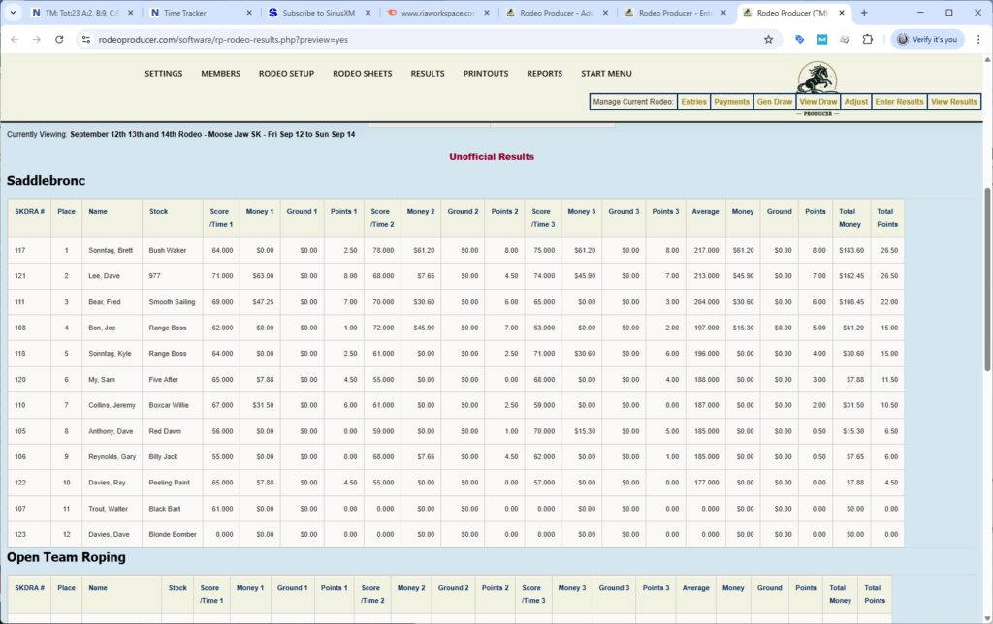
Task: Open the blue Gmail extension icon
Action: point(820,39)
